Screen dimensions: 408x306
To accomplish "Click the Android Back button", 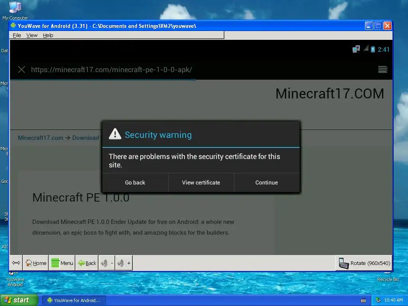I will point(87,263).
